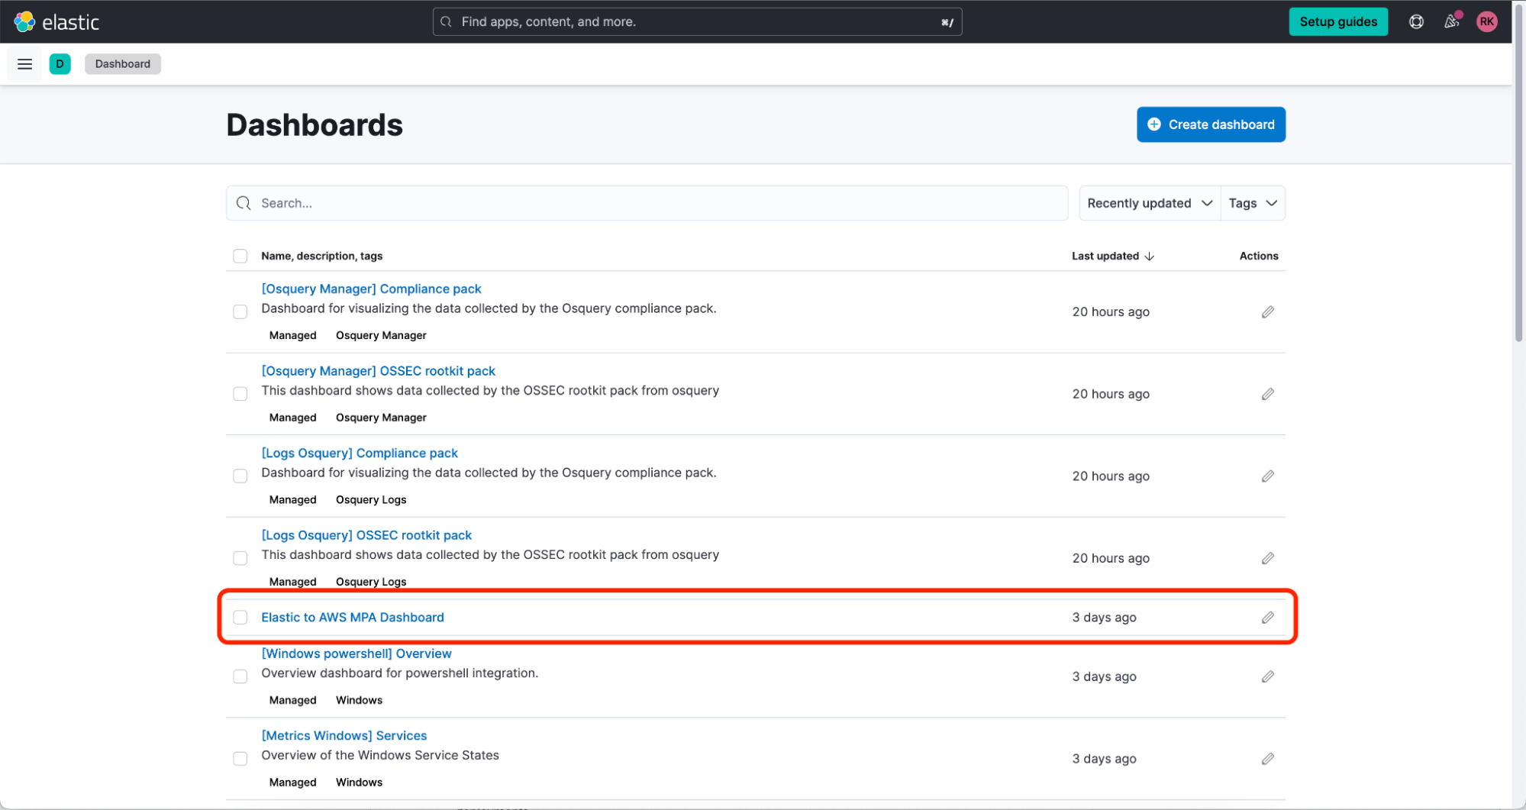Image resolution: width=1526 pixels, height=810 pixels.
Task: Edit Osquery Manager Compliance pack via pencil icon
Action: 1267,311
